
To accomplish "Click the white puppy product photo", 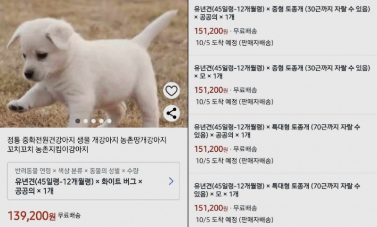I will point(93,64).
